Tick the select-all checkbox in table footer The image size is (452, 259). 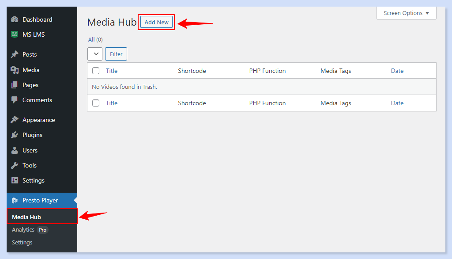(x=96, y=103)
